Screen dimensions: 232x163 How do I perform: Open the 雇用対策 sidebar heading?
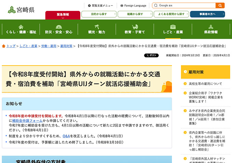click(205, 72)
